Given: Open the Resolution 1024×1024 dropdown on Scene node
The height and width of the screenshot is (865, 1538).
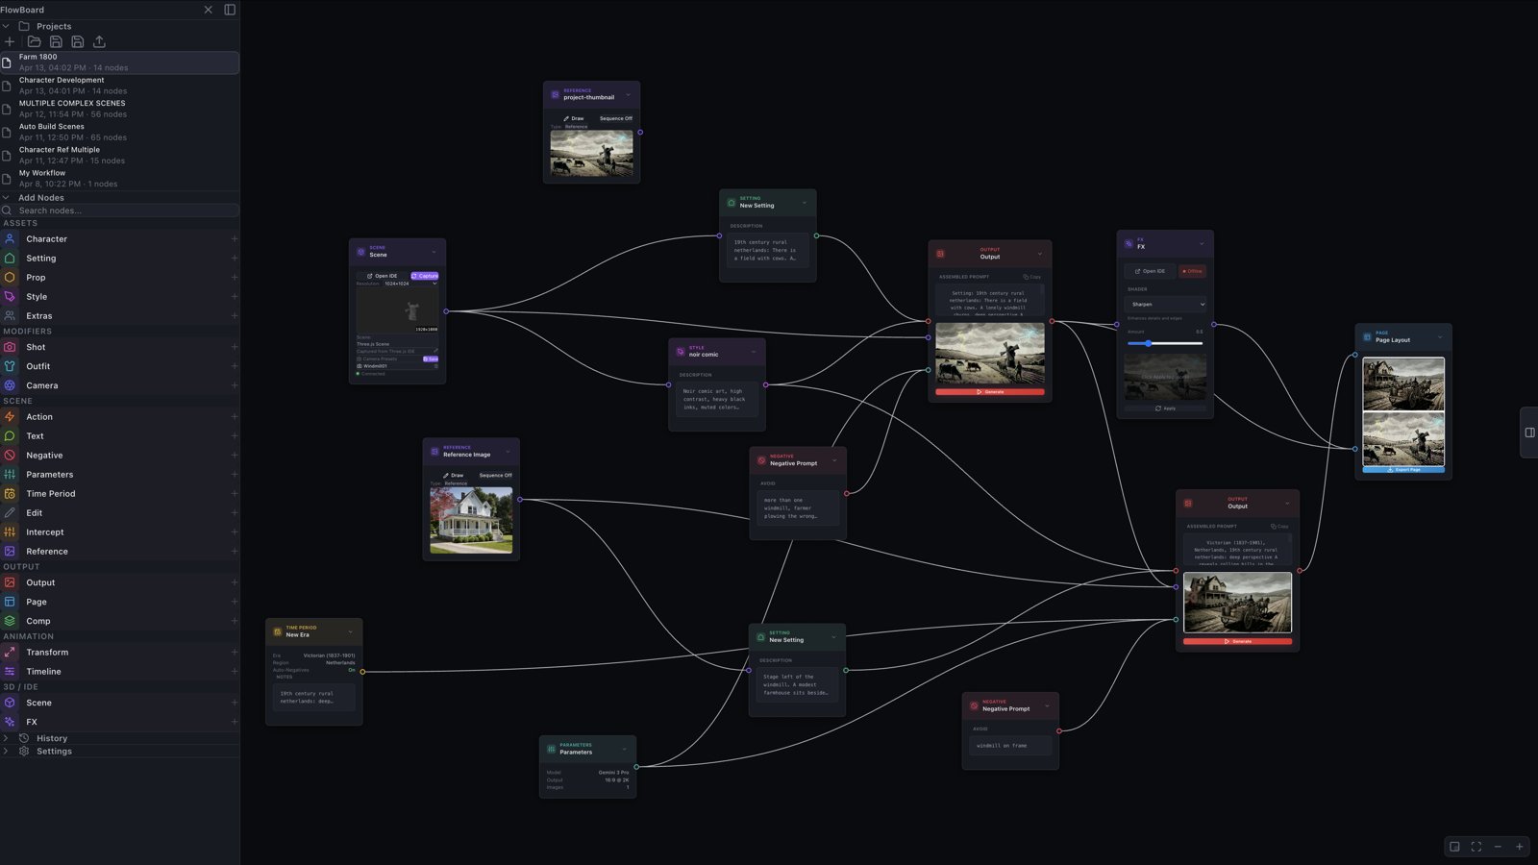Looking at the screenshot, I should pos(410,284).
